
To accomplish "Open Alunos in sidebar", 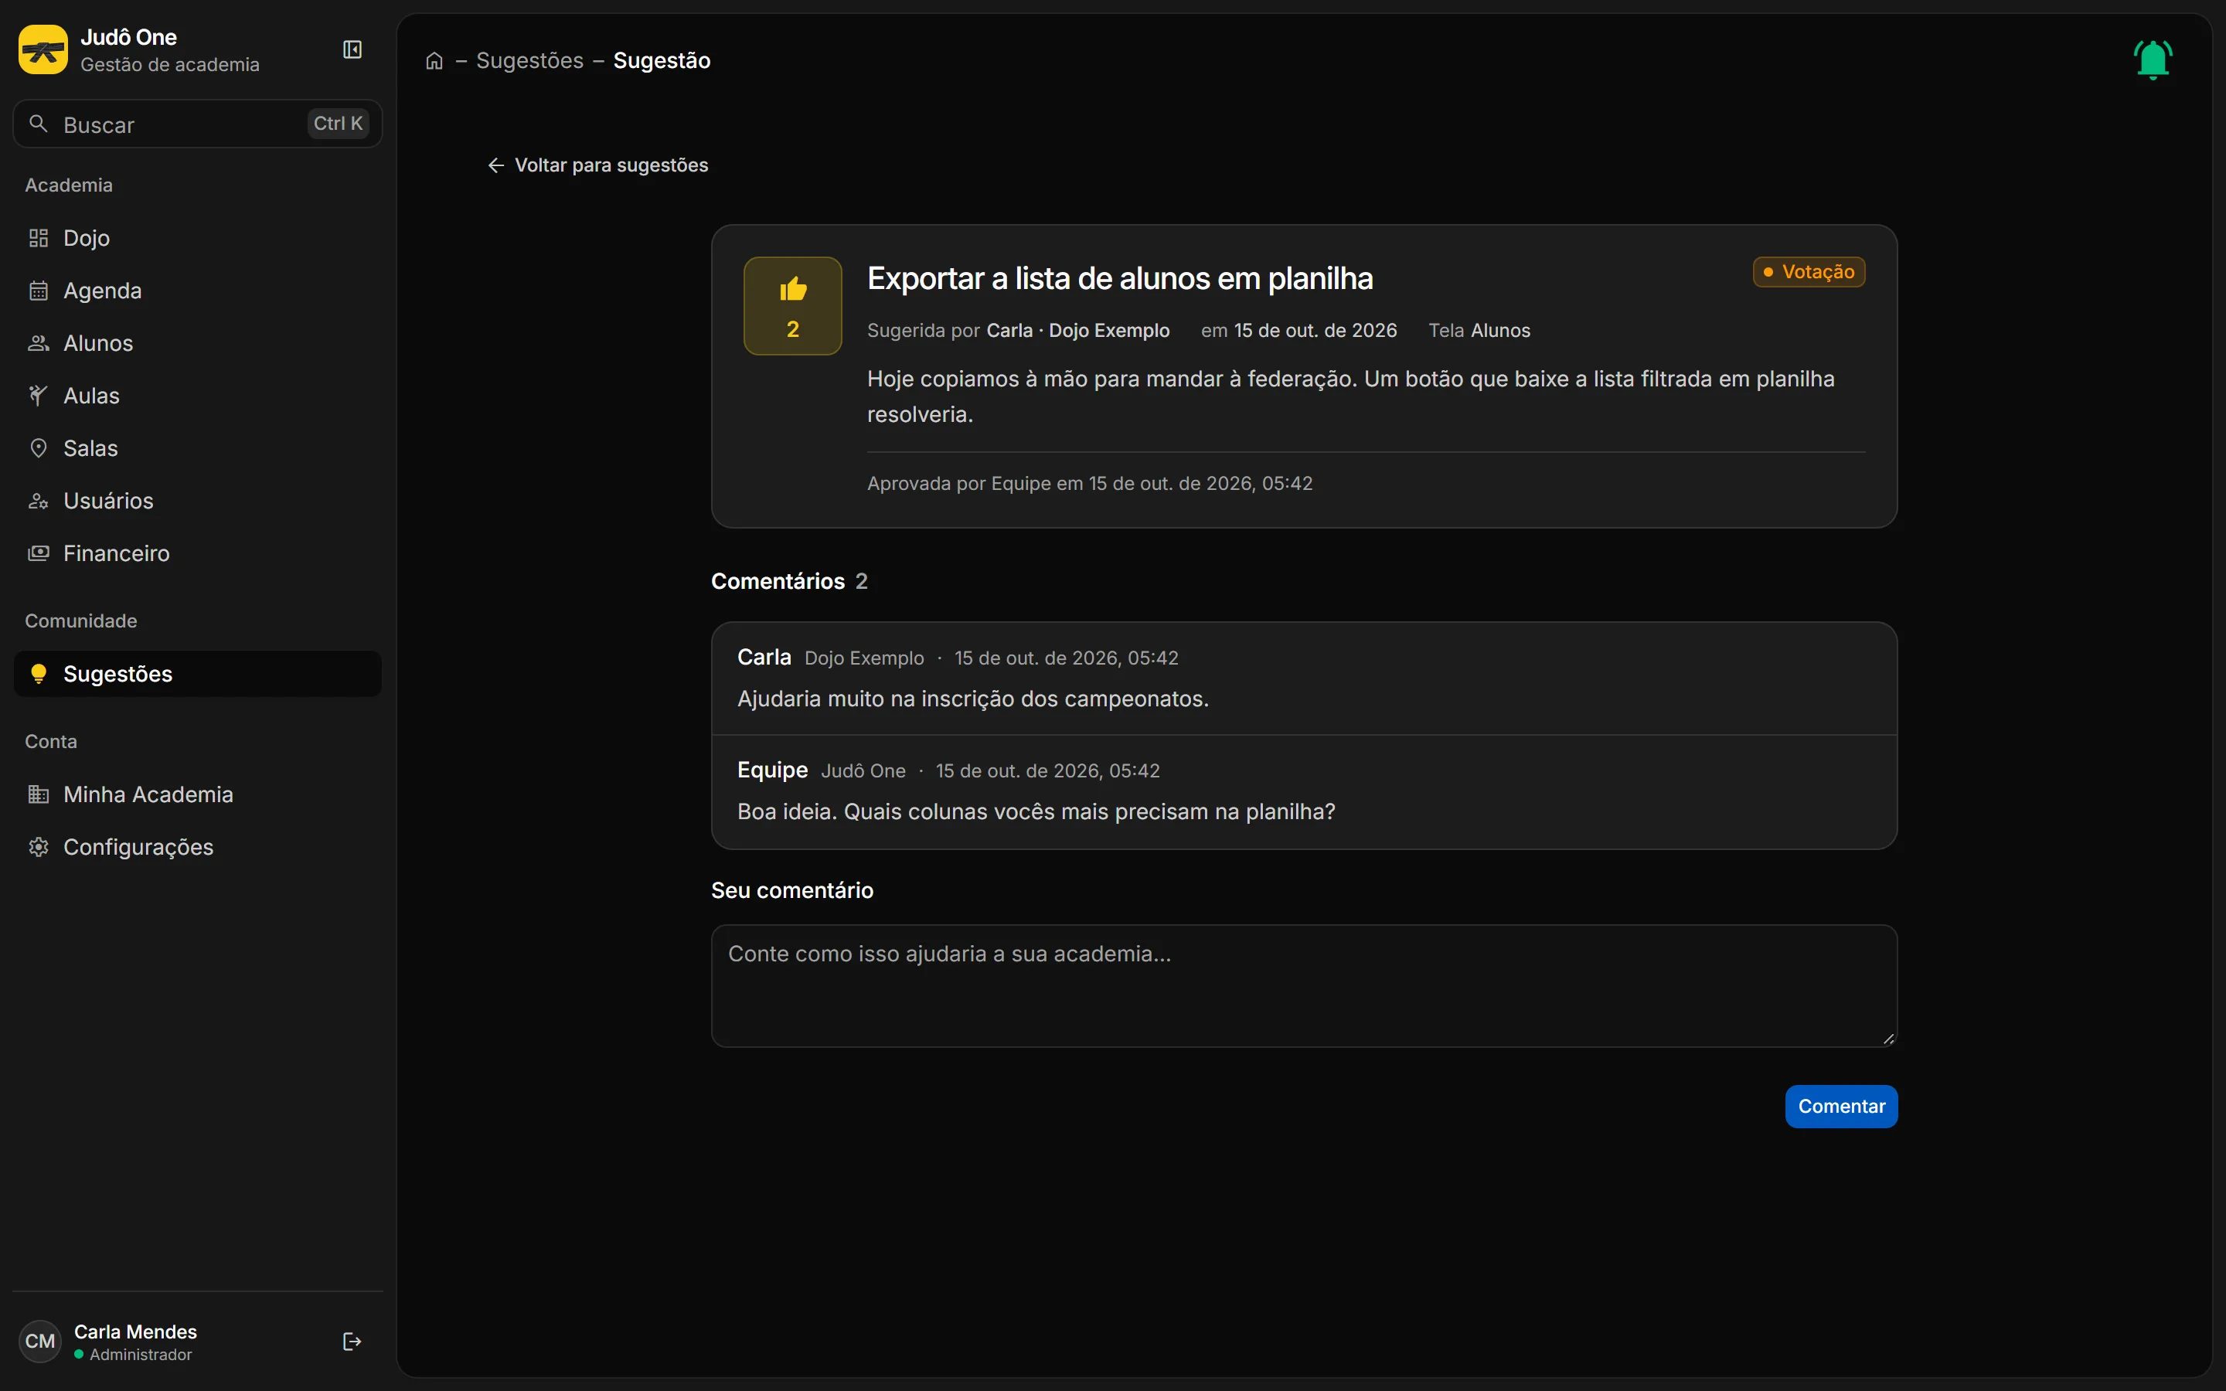I will [x=198, y=343].
